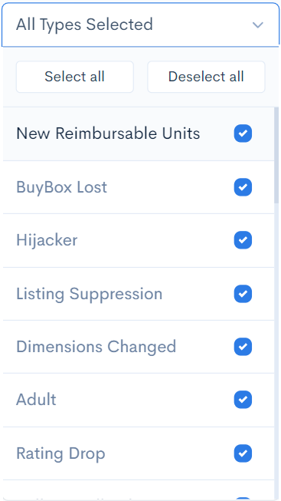Image resolution: width=281 pixels, height=501 pixels.
Task: Choose the BuyBox Lost option label
Action: pyautogui.click(x=61, y=187)
